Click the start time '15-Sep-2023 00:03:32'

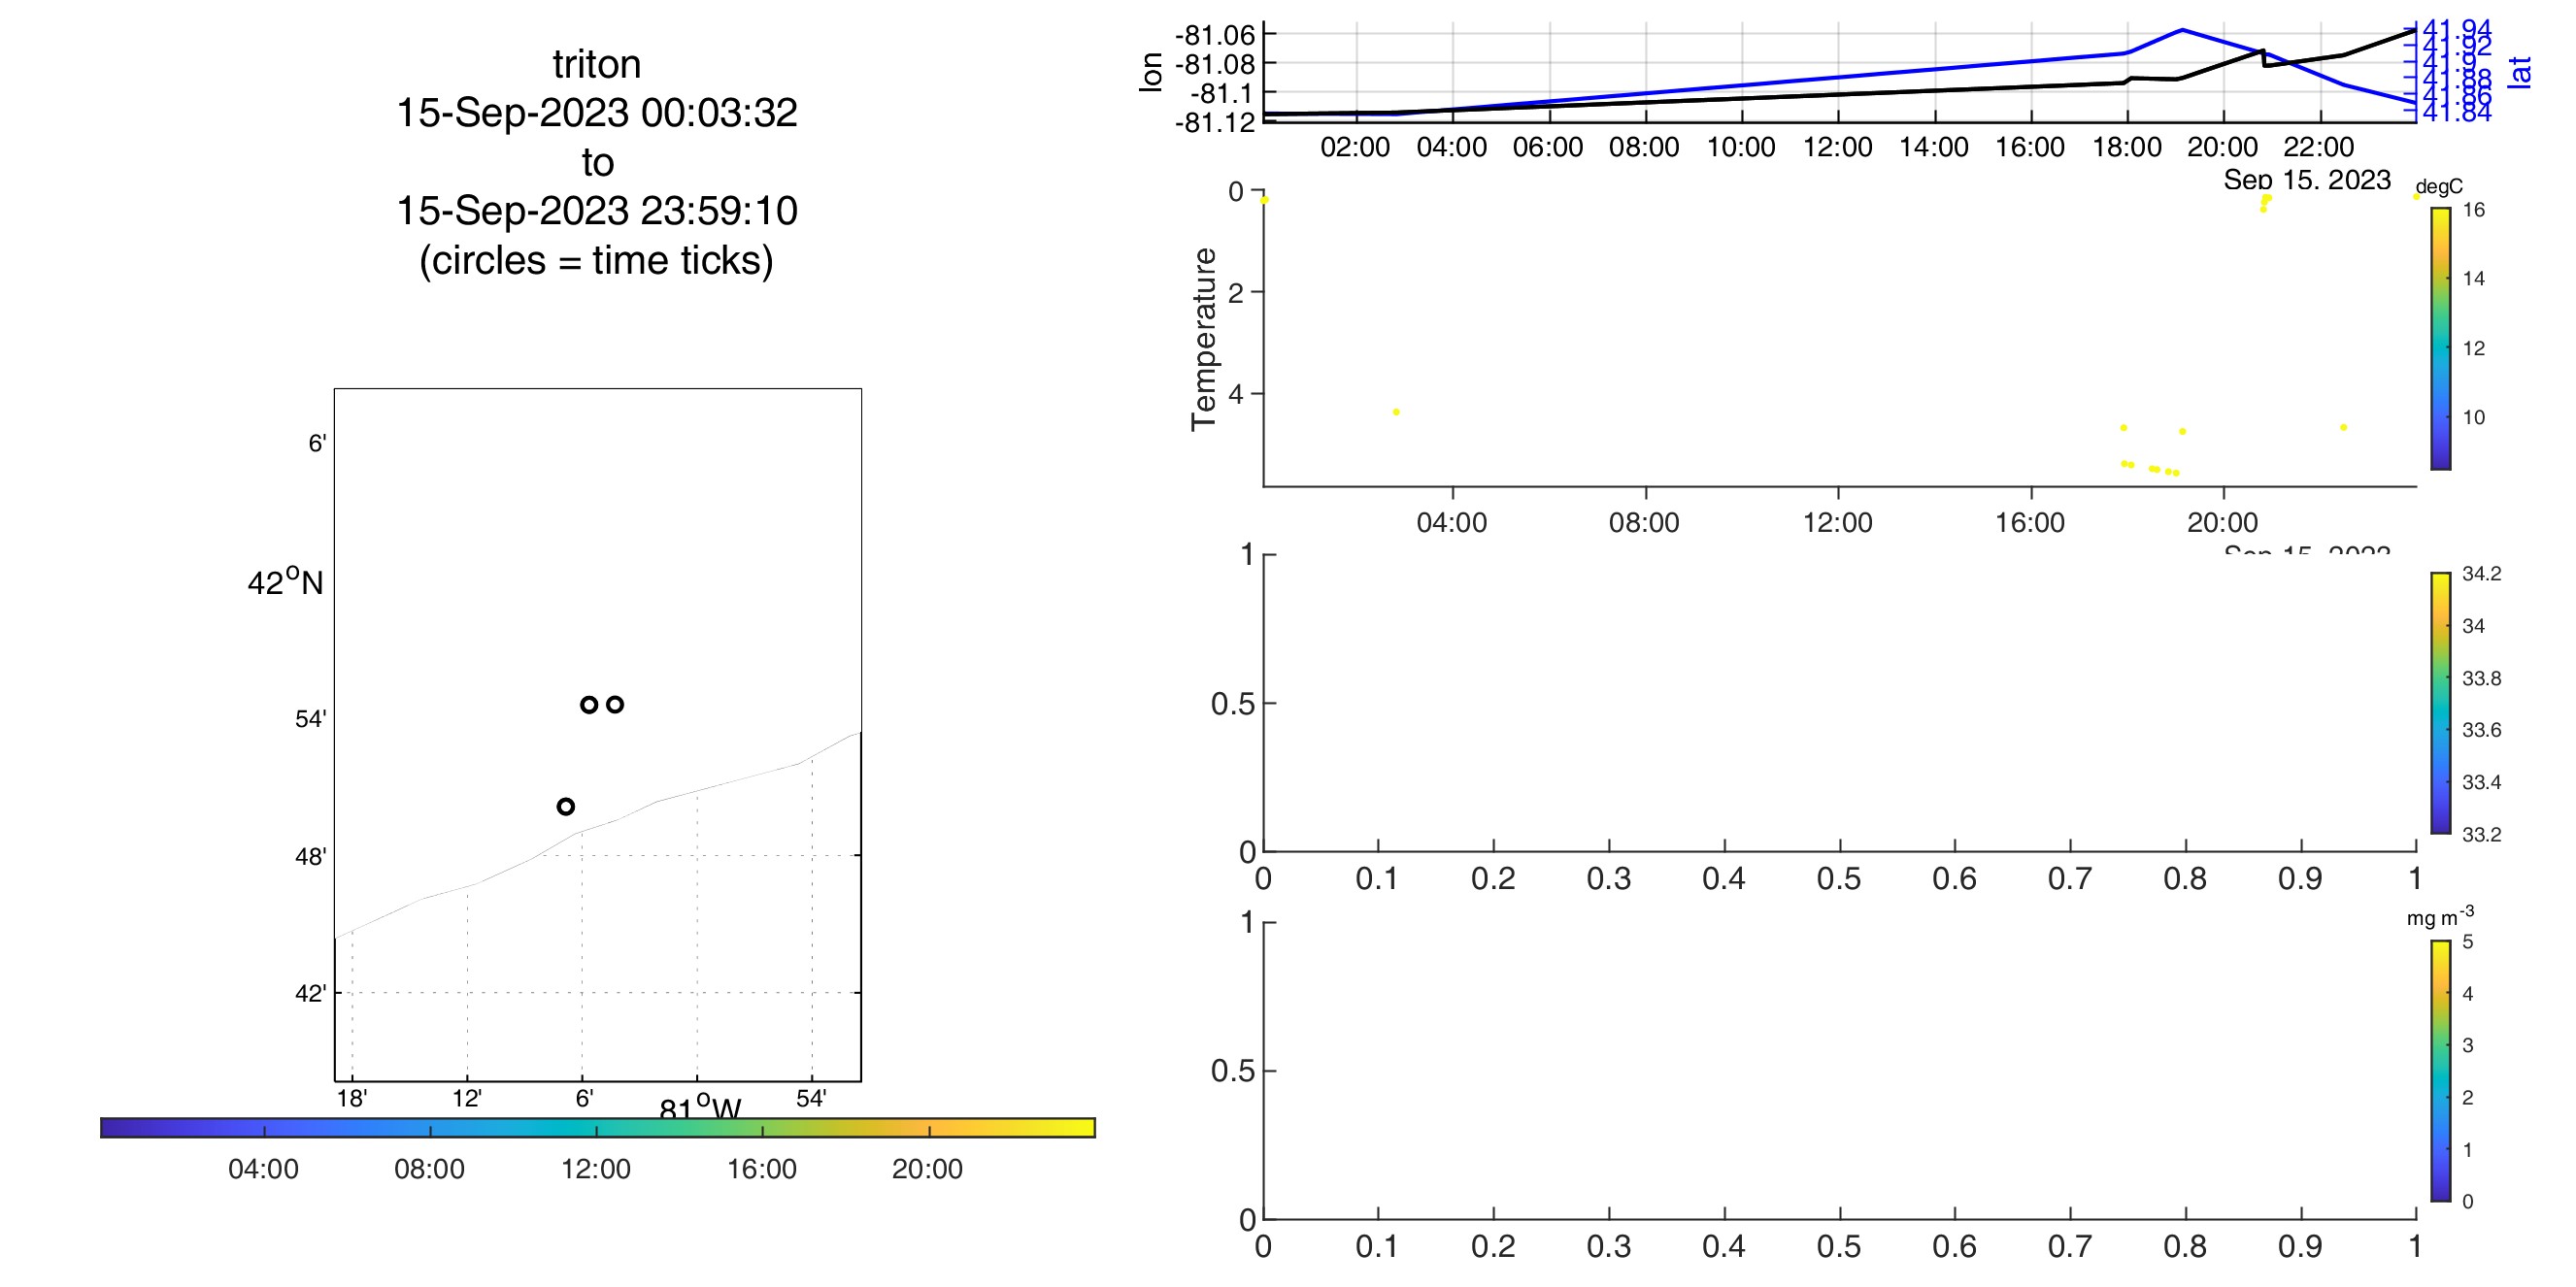pos(597,113)
